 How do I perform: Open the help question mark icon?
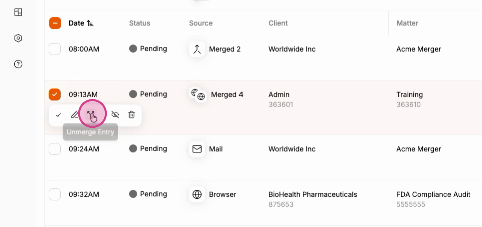(18, 64)
